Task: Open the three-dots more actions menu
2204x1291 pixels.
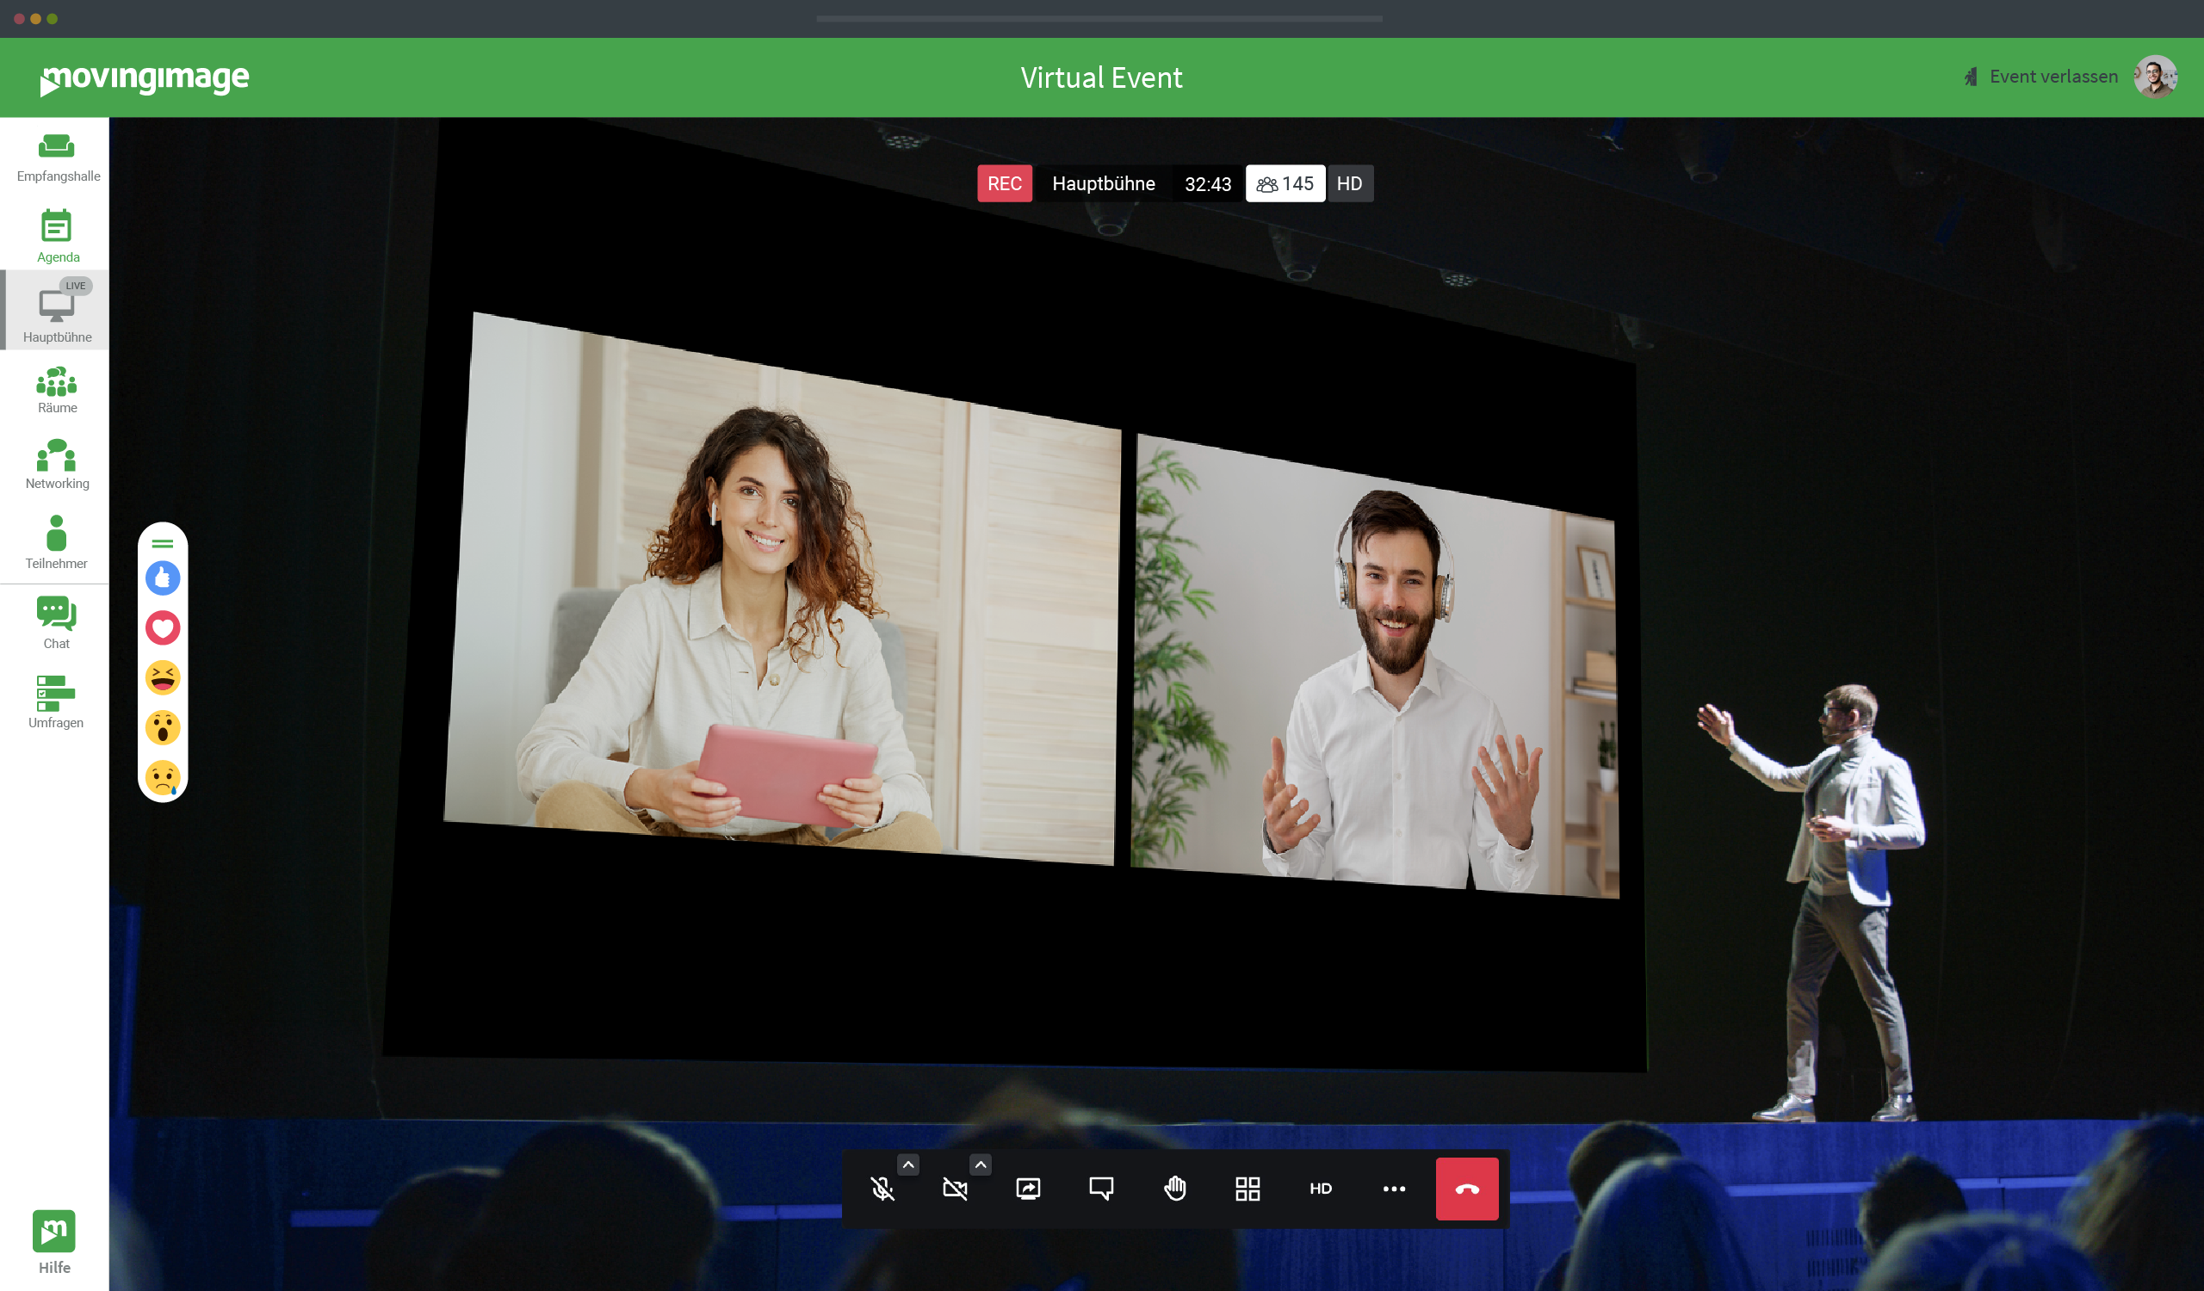Action: coord(1393,1188)
